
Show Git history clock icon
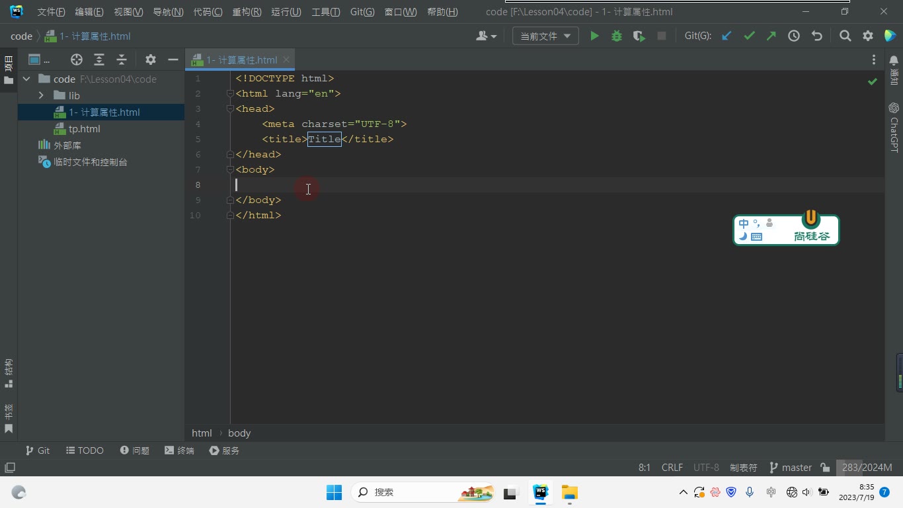pos(794,36)
